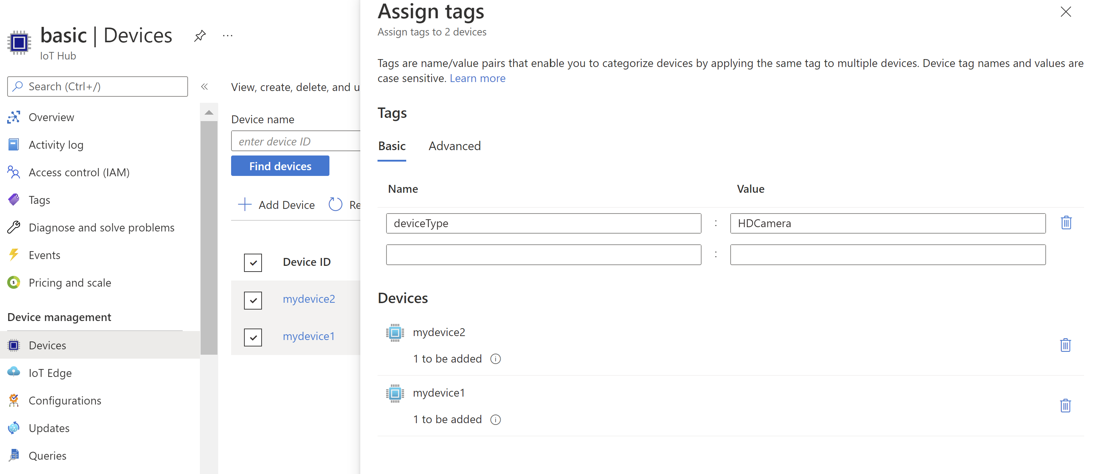Toggle the Device ID column checkbox
Viewport: 1097px width, 474px height.
[253, 263]
